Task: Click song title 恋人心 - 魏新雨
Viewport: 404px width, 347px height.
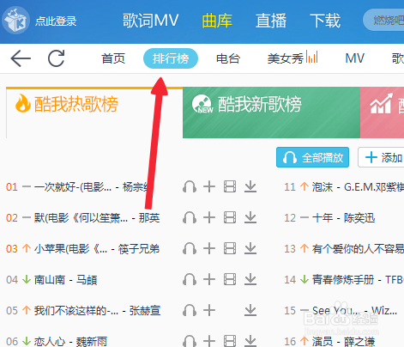Action: [70, 342]
